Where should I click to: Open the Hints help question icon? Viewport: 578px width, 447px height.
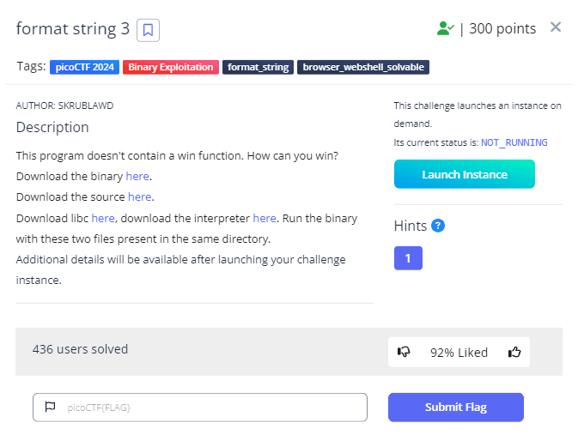(438, 227)
